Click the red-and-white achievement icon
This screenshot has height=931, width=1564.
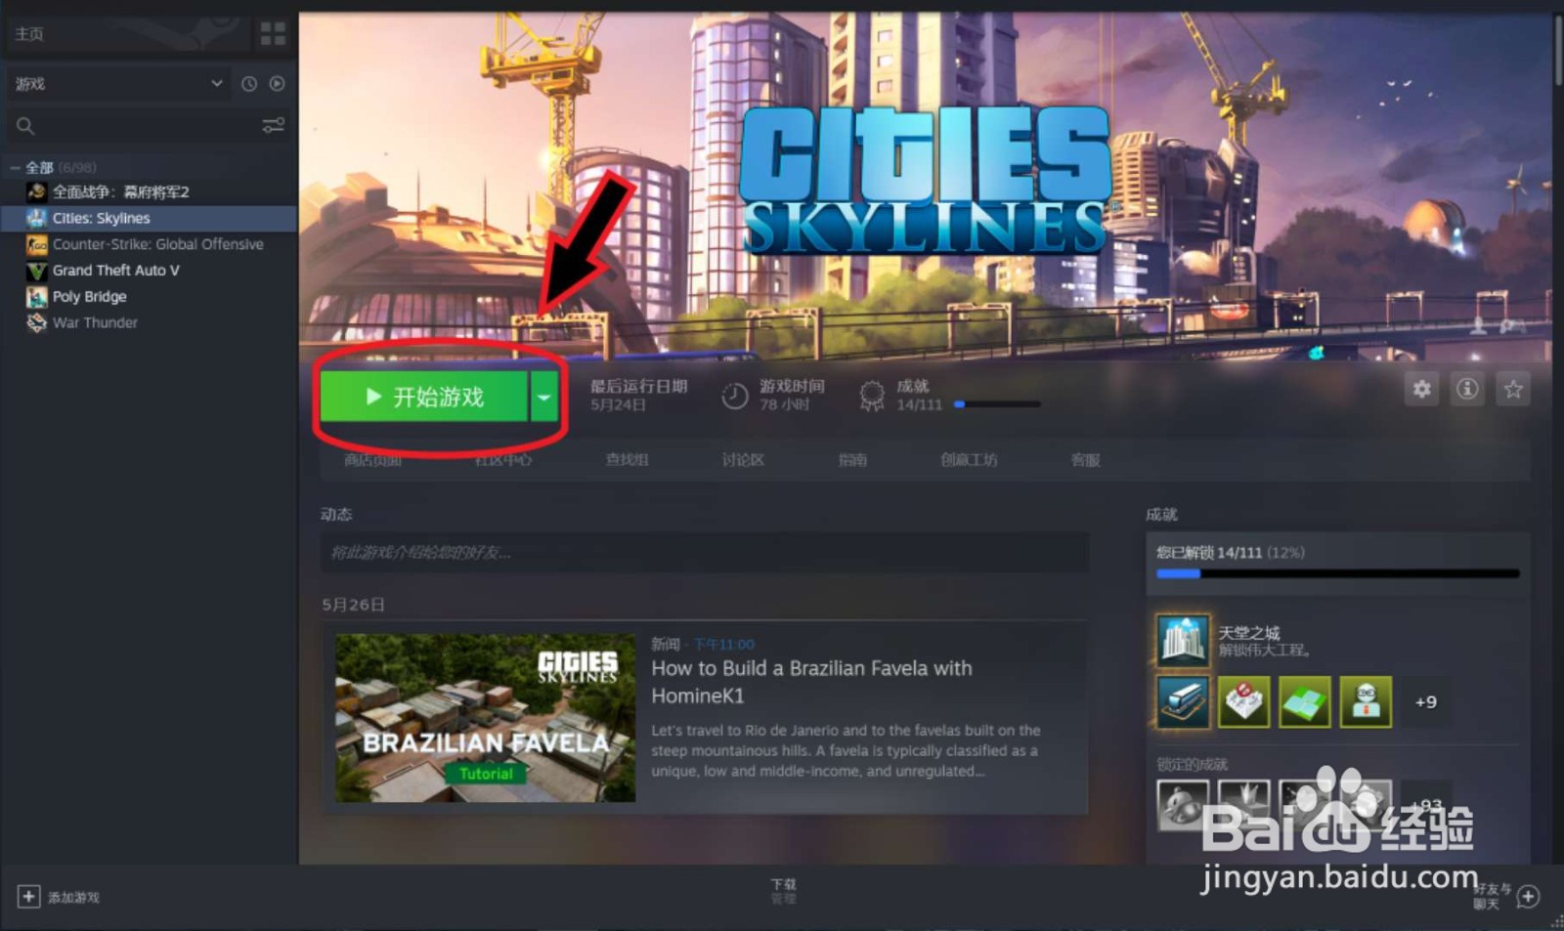point(1243,701)
